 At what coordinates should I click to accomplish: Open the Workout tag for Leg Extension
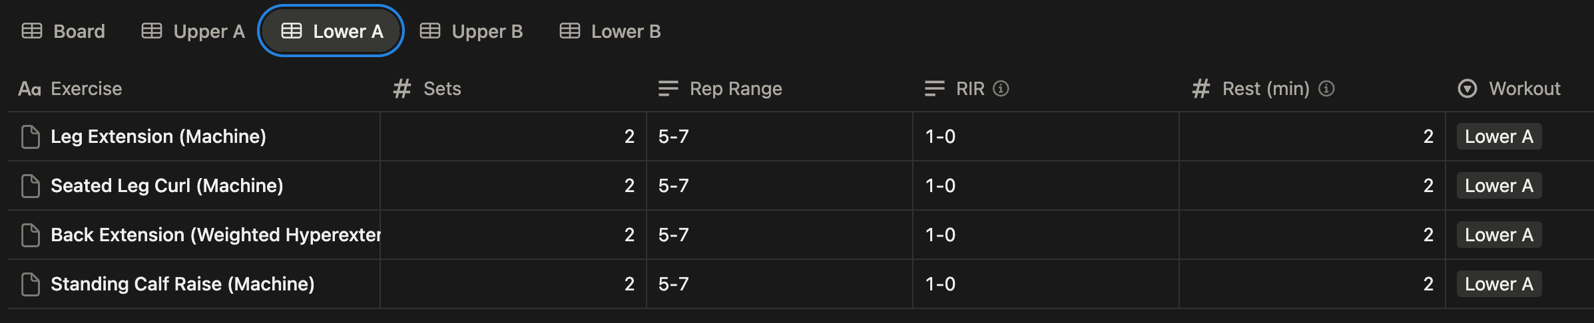tap(1499, 136)
